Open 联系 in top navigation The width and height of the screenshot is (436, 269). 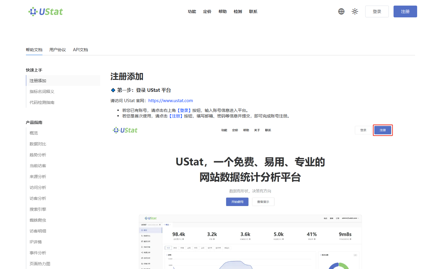pyautogui.click(x=253, y=11)
